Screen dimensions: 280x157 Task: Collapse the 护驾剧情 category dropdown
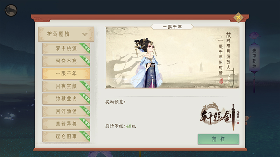[x=66, y=34]
